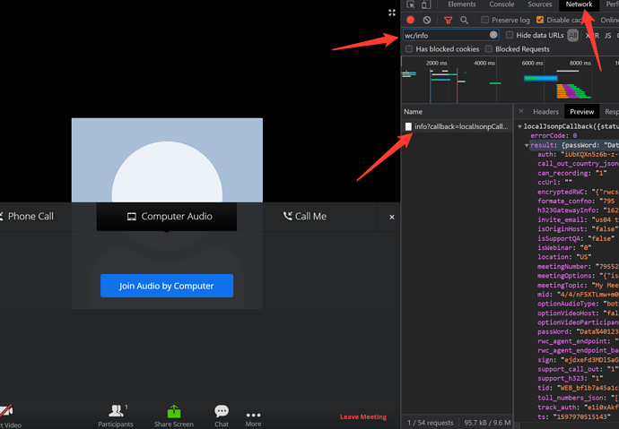This screenshot has width=619, height=429.
Task: Click the meetingTopic row in the preview
Action: (578, 285)
